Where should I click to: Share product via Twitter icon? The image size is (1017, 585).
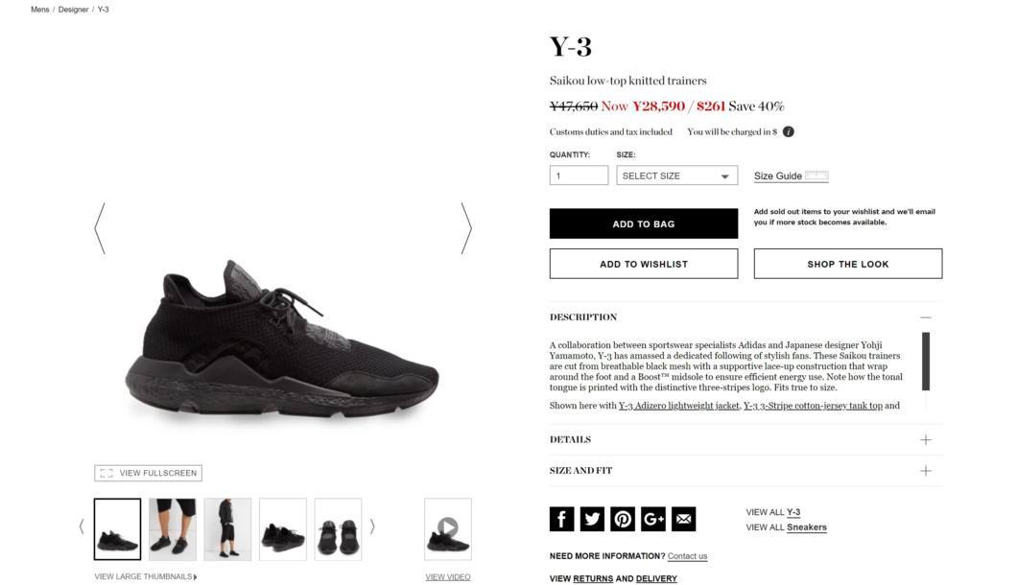point(592,519)
